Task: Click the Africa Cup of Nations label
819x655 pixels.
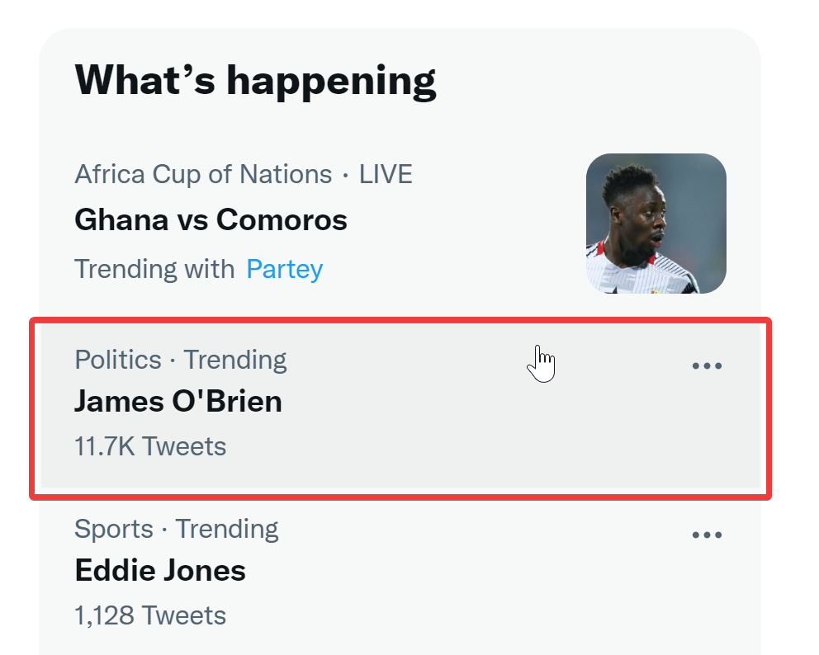Action: 204,174
